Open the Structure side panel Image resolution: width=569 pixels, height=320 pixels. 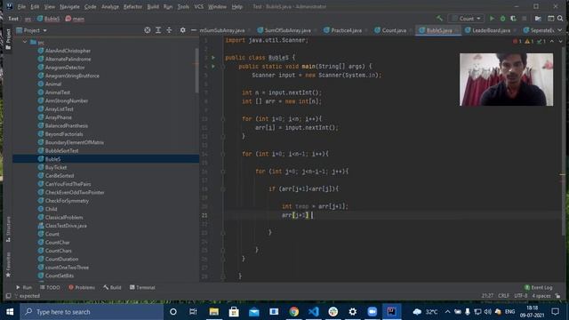coord(8,229)
